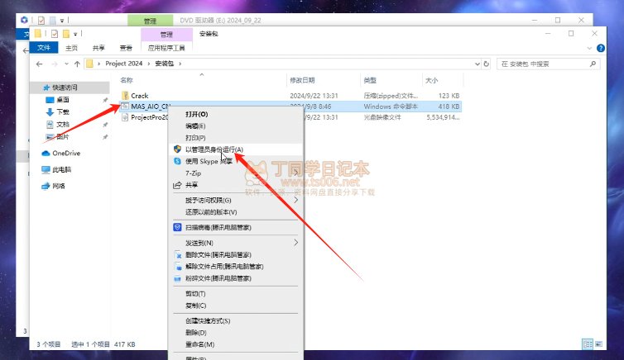Click the New Folder icon in the 安装包 window quick access toolbar

point(66,34)
